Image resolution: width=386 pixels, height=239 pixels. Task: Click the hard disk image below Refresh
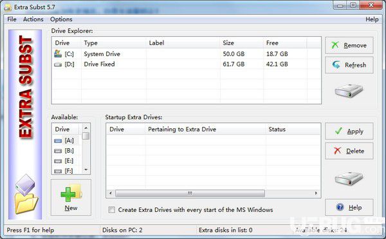[x=349, y=91]
